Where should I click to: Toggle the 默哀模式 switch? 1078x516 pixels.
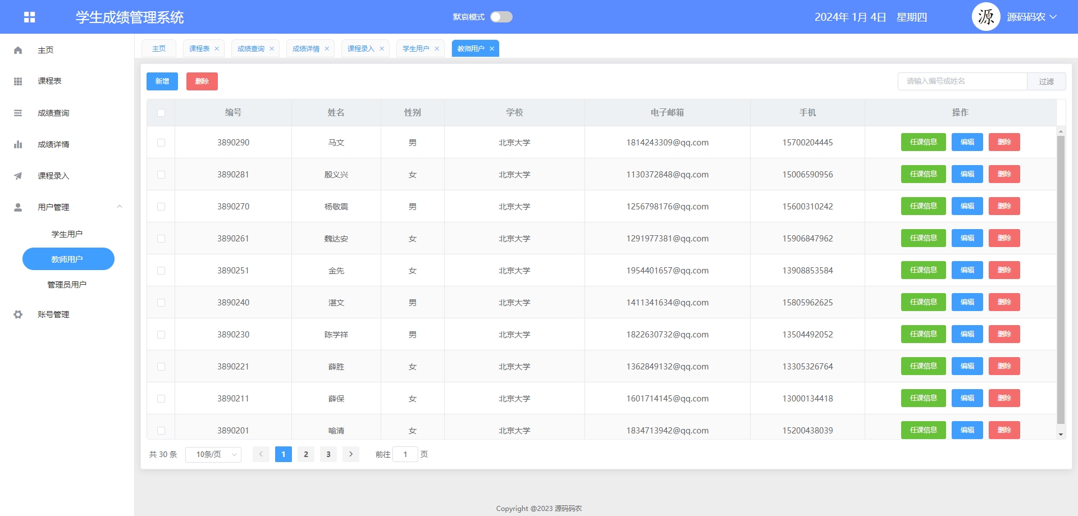(501, 17)
